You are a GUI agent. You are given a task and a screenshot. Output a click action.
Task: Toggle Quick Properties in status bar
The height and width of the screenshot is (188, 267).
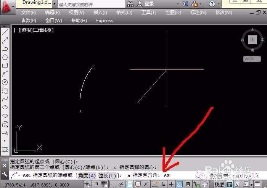[x=188, y=185]
